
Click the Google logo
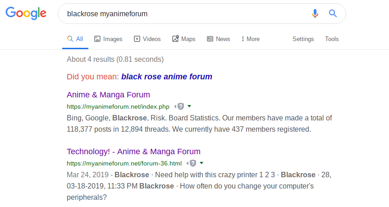[26, 14]
